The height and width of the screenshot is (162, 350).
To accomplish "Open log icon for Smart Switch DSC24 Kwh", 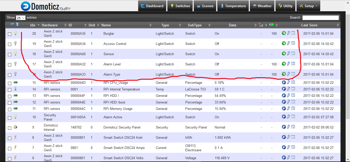I will [x=293, y=137].
